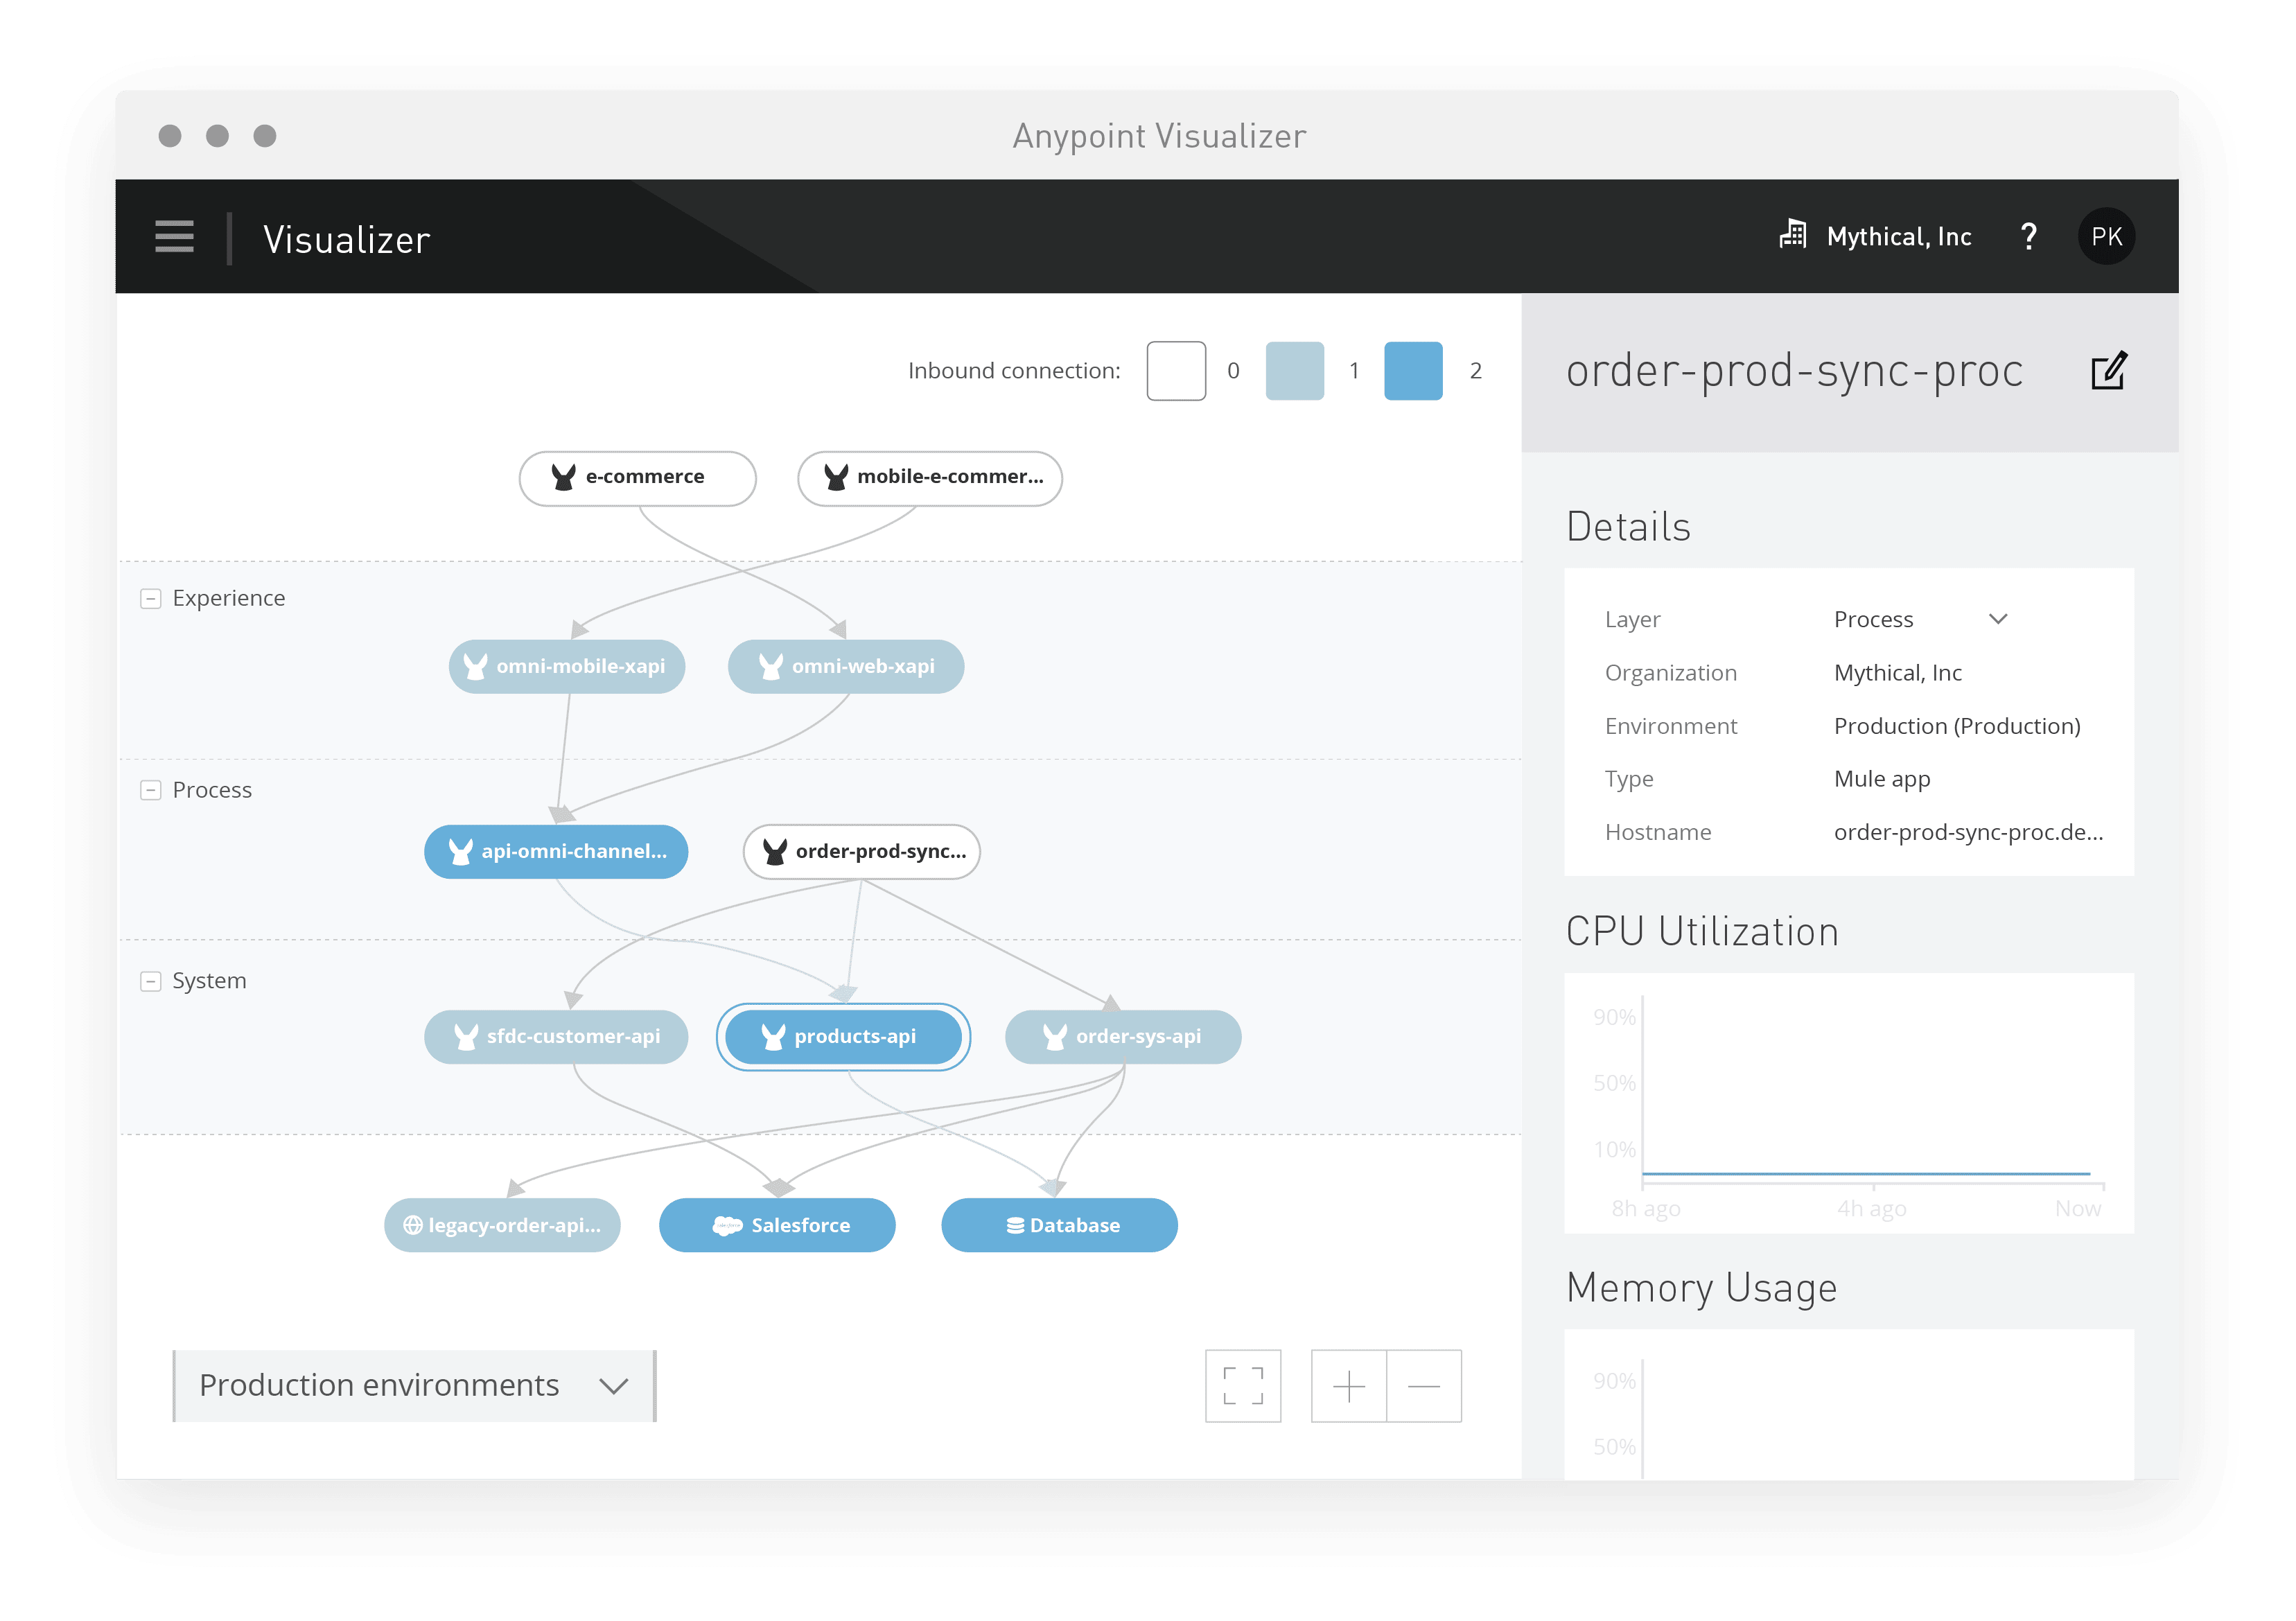Zoom out using the minus icon
Screen dimensions: 2296x1621
point(1423,1386)
